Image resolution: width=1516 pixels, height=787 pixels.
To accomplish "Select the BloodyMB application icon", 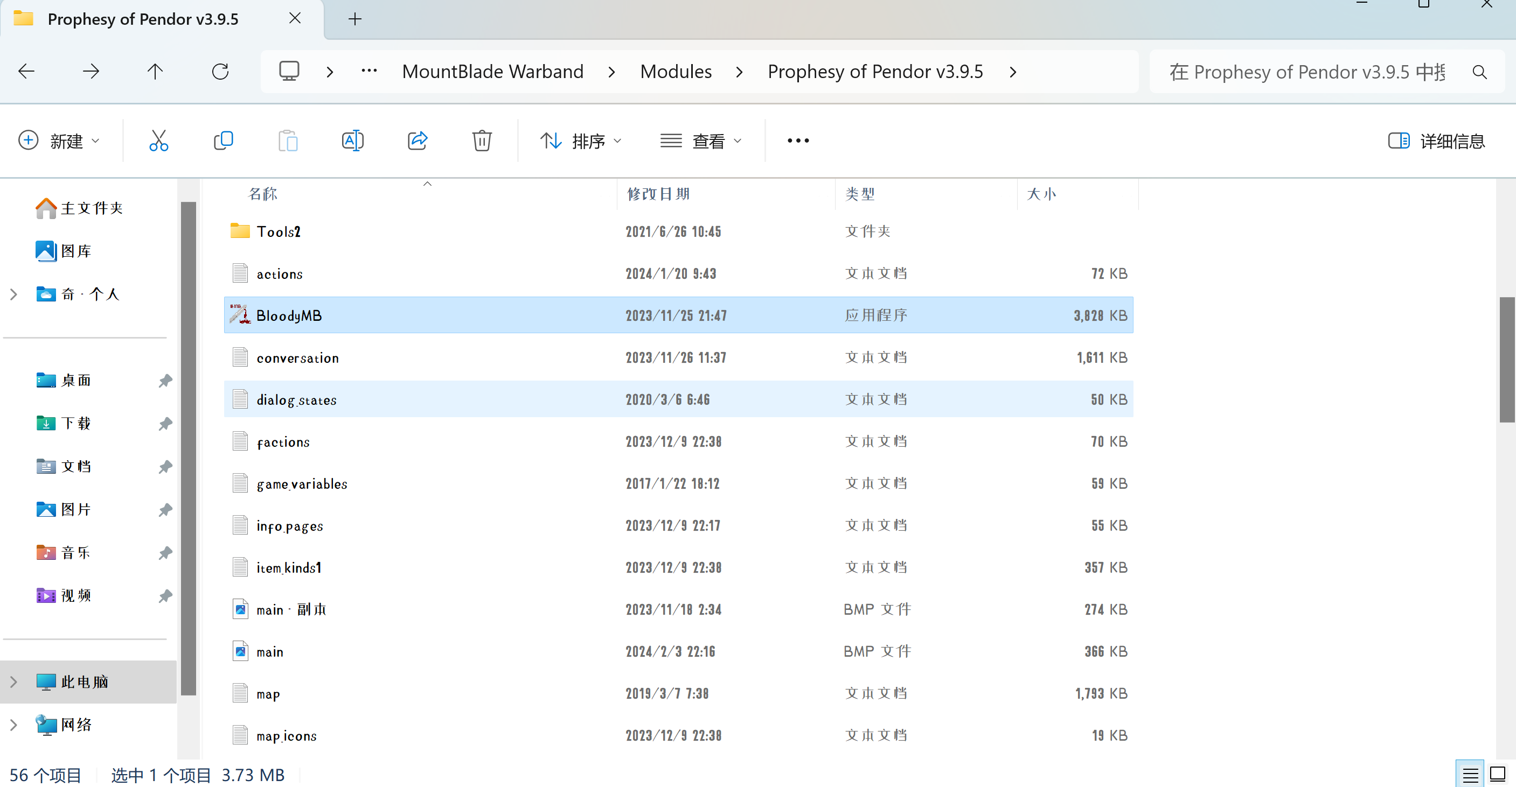I will [240, 315].
